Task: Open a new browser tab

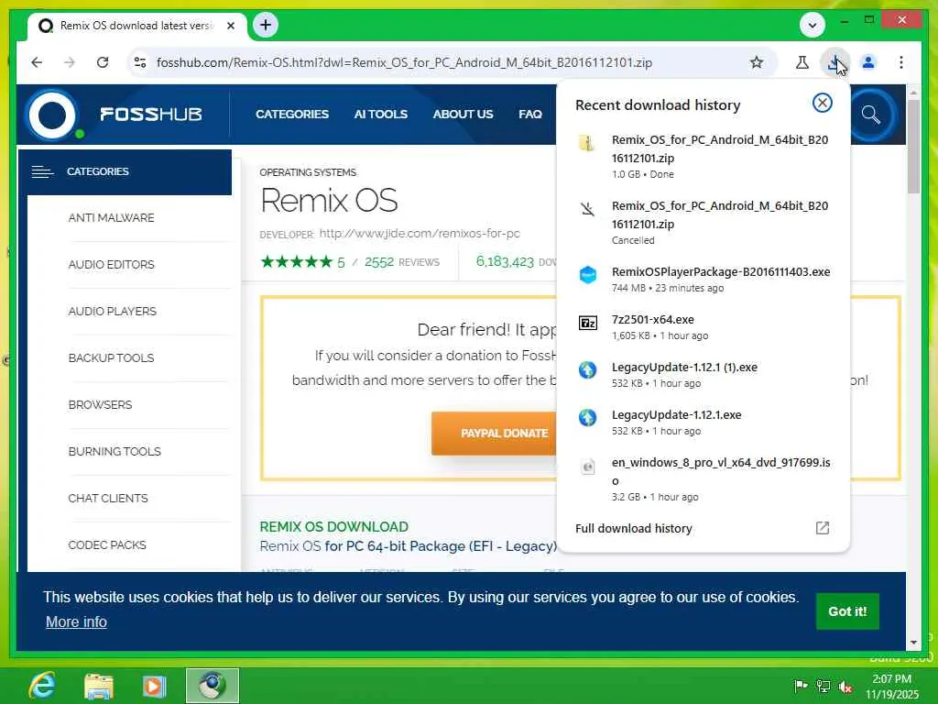Action: click(x=266, y=25)
